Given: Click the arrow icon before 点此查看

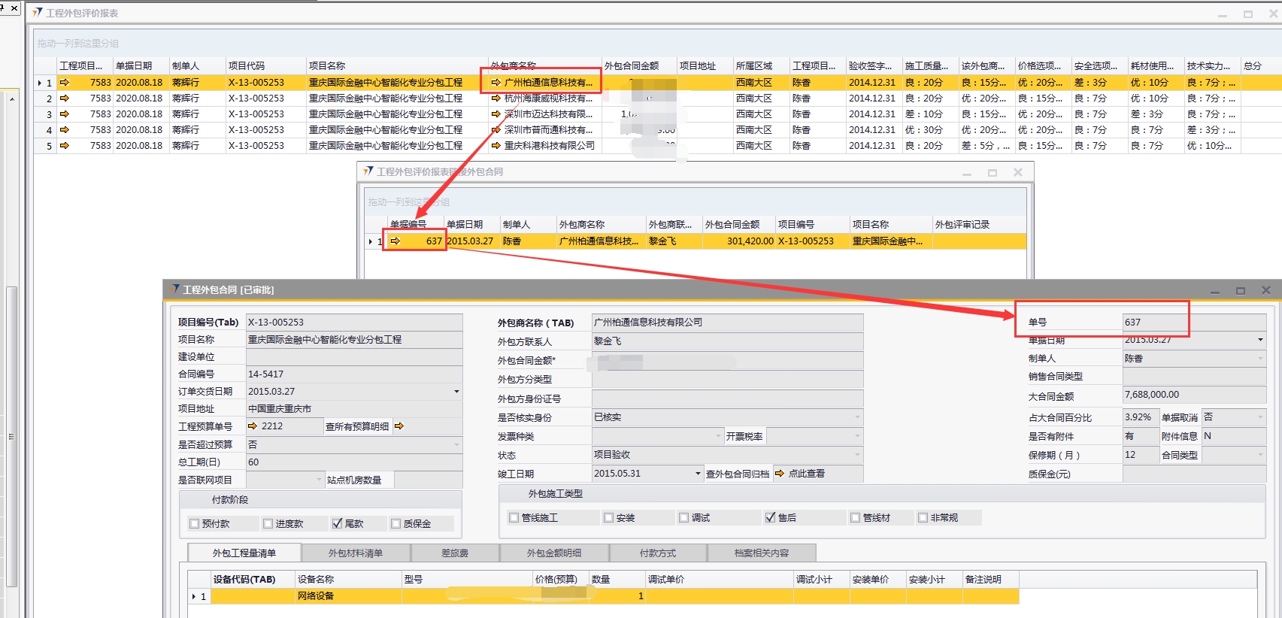Looking at the screenshot, I should (x=780, y=474).
